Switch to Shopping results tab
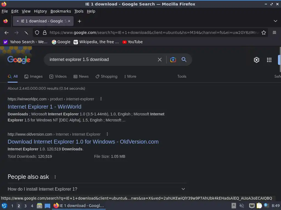This screenshot has height=210, width=281. coord(106,77)
